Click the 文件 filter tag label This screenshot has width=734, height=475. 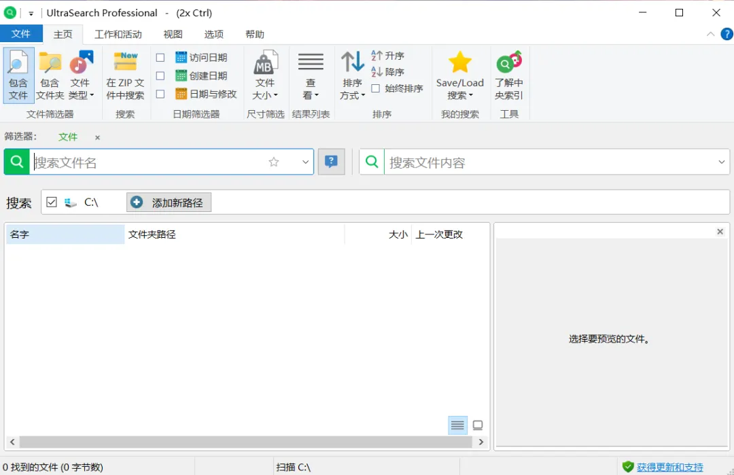pos(68,137)
